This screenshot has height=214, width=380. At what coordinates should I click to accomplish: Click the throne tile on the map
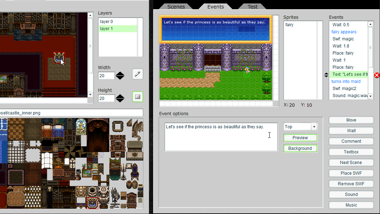(x=59, y=57)
